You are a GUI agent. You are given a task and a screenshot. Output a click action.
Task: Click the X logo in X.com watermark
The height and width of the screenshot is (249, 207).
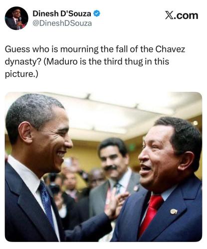click(x=169, y=15)
